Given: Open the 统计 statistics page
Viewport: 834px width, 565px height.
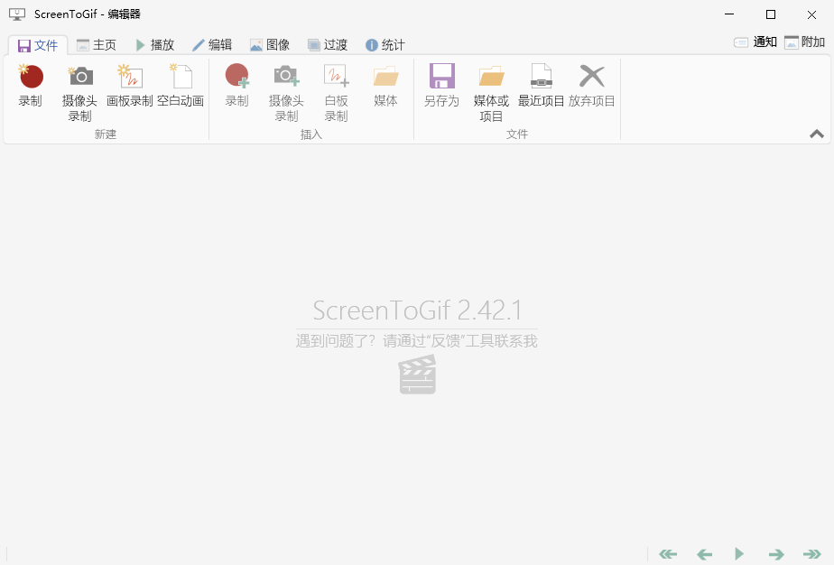Looking at the screenshot, I should pos(385,43).
